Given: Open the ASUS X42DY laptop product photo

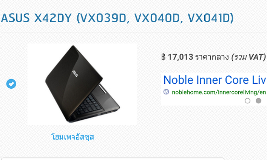Looking at the screenshot, I should 82,85.
